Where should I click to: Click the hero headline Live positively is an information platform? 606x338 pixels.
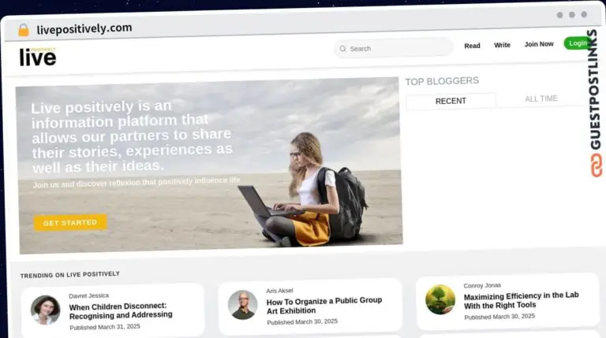(x=132, y=136)
